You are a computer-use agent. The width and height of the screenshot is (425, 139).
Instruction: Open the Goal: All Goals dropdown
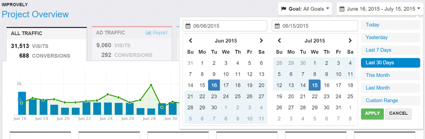(305, 9)
